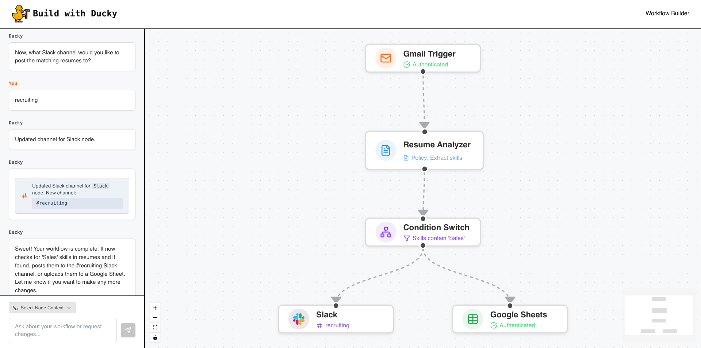701x348 pixels.
Task: Click the filter funnel icon in Condition Switch
Action: click(406, 238)
